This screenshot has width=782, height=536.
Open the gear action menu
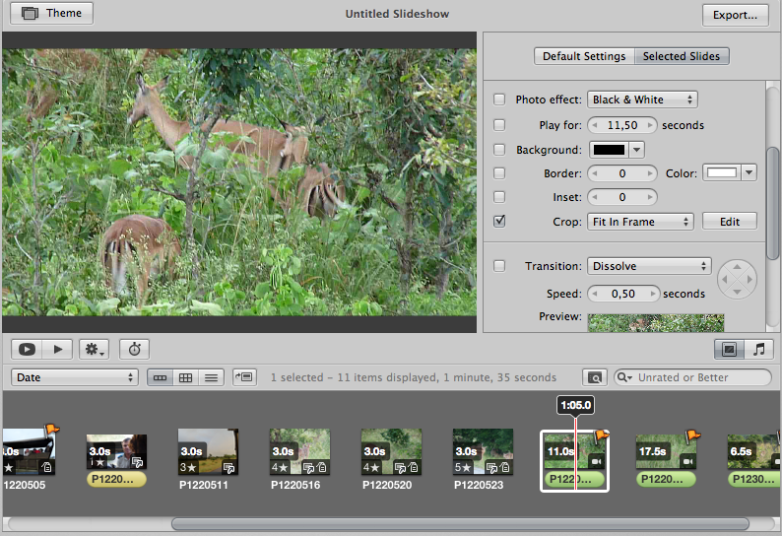pyautogui.click(x=95, y=349)
